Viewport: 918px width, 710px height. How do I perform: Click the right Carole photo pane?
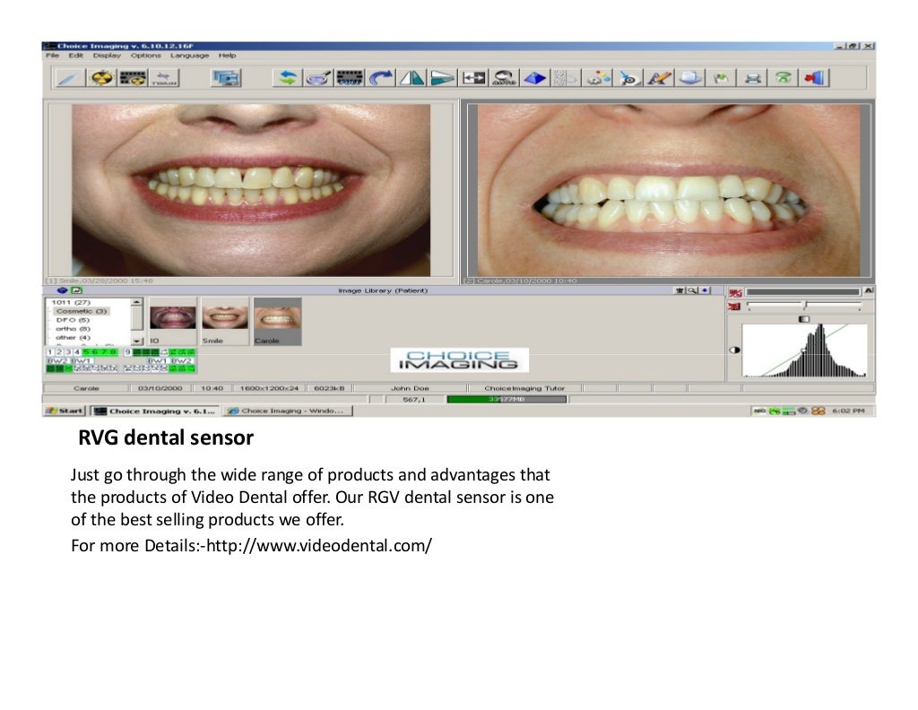tap(669, 190)
